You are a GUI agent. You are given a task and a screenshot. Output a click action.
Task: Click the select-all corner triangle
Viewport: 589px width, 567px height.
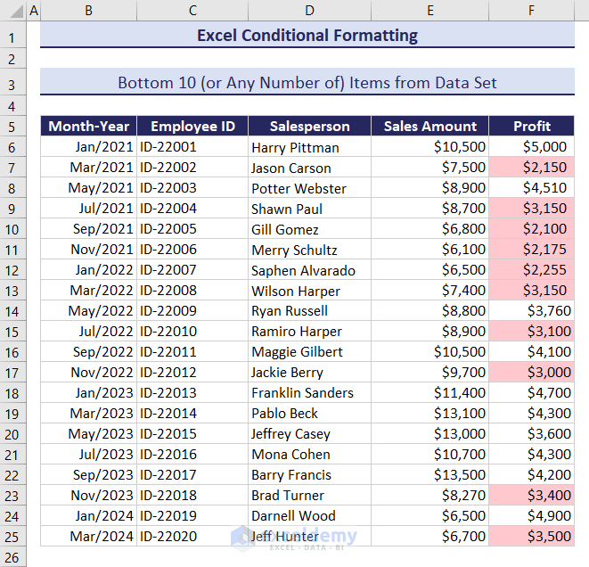point(12,11)
